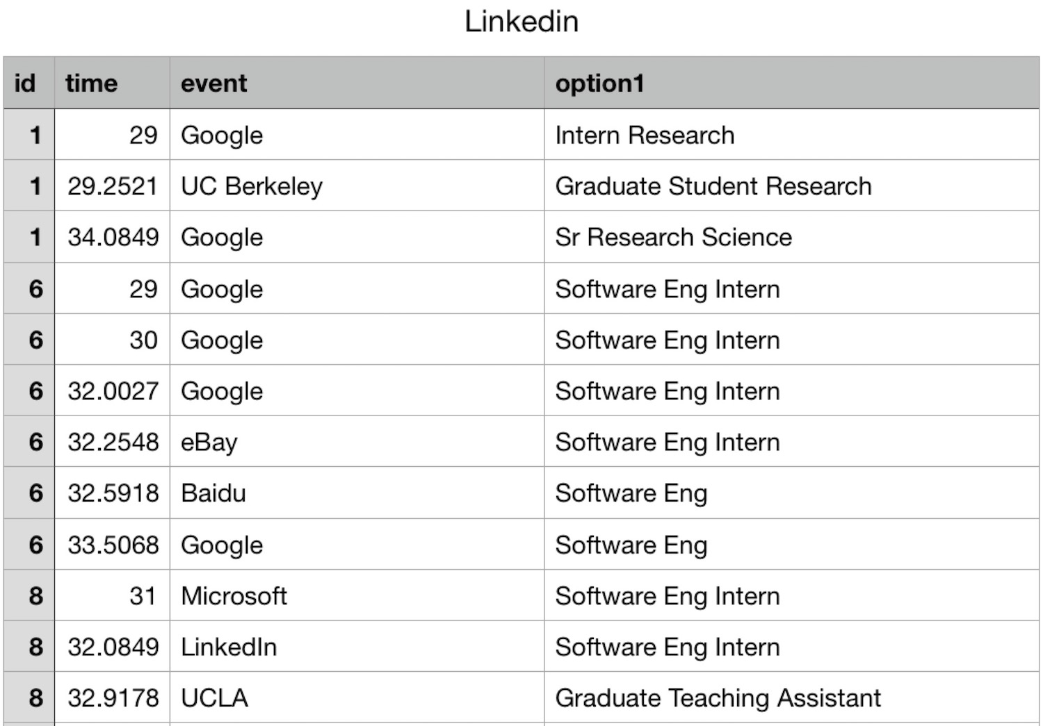Select the UCLA event cell

[214, 698]
